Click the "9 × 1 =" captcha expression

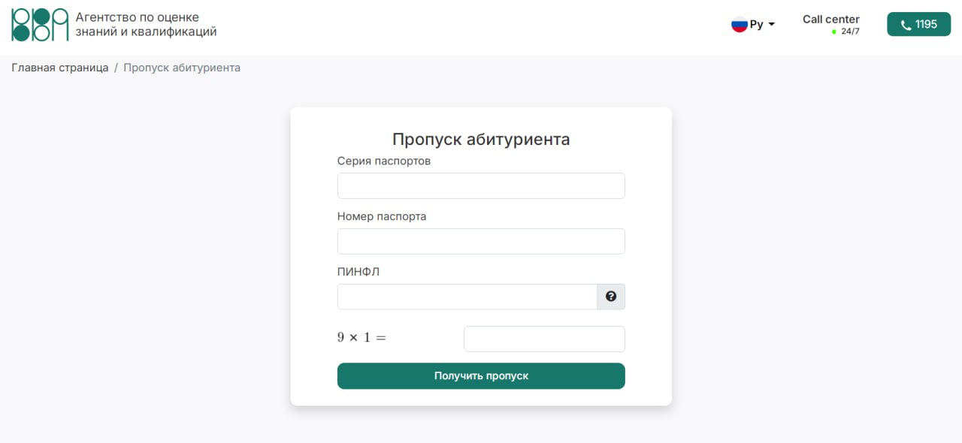[362, 338]
